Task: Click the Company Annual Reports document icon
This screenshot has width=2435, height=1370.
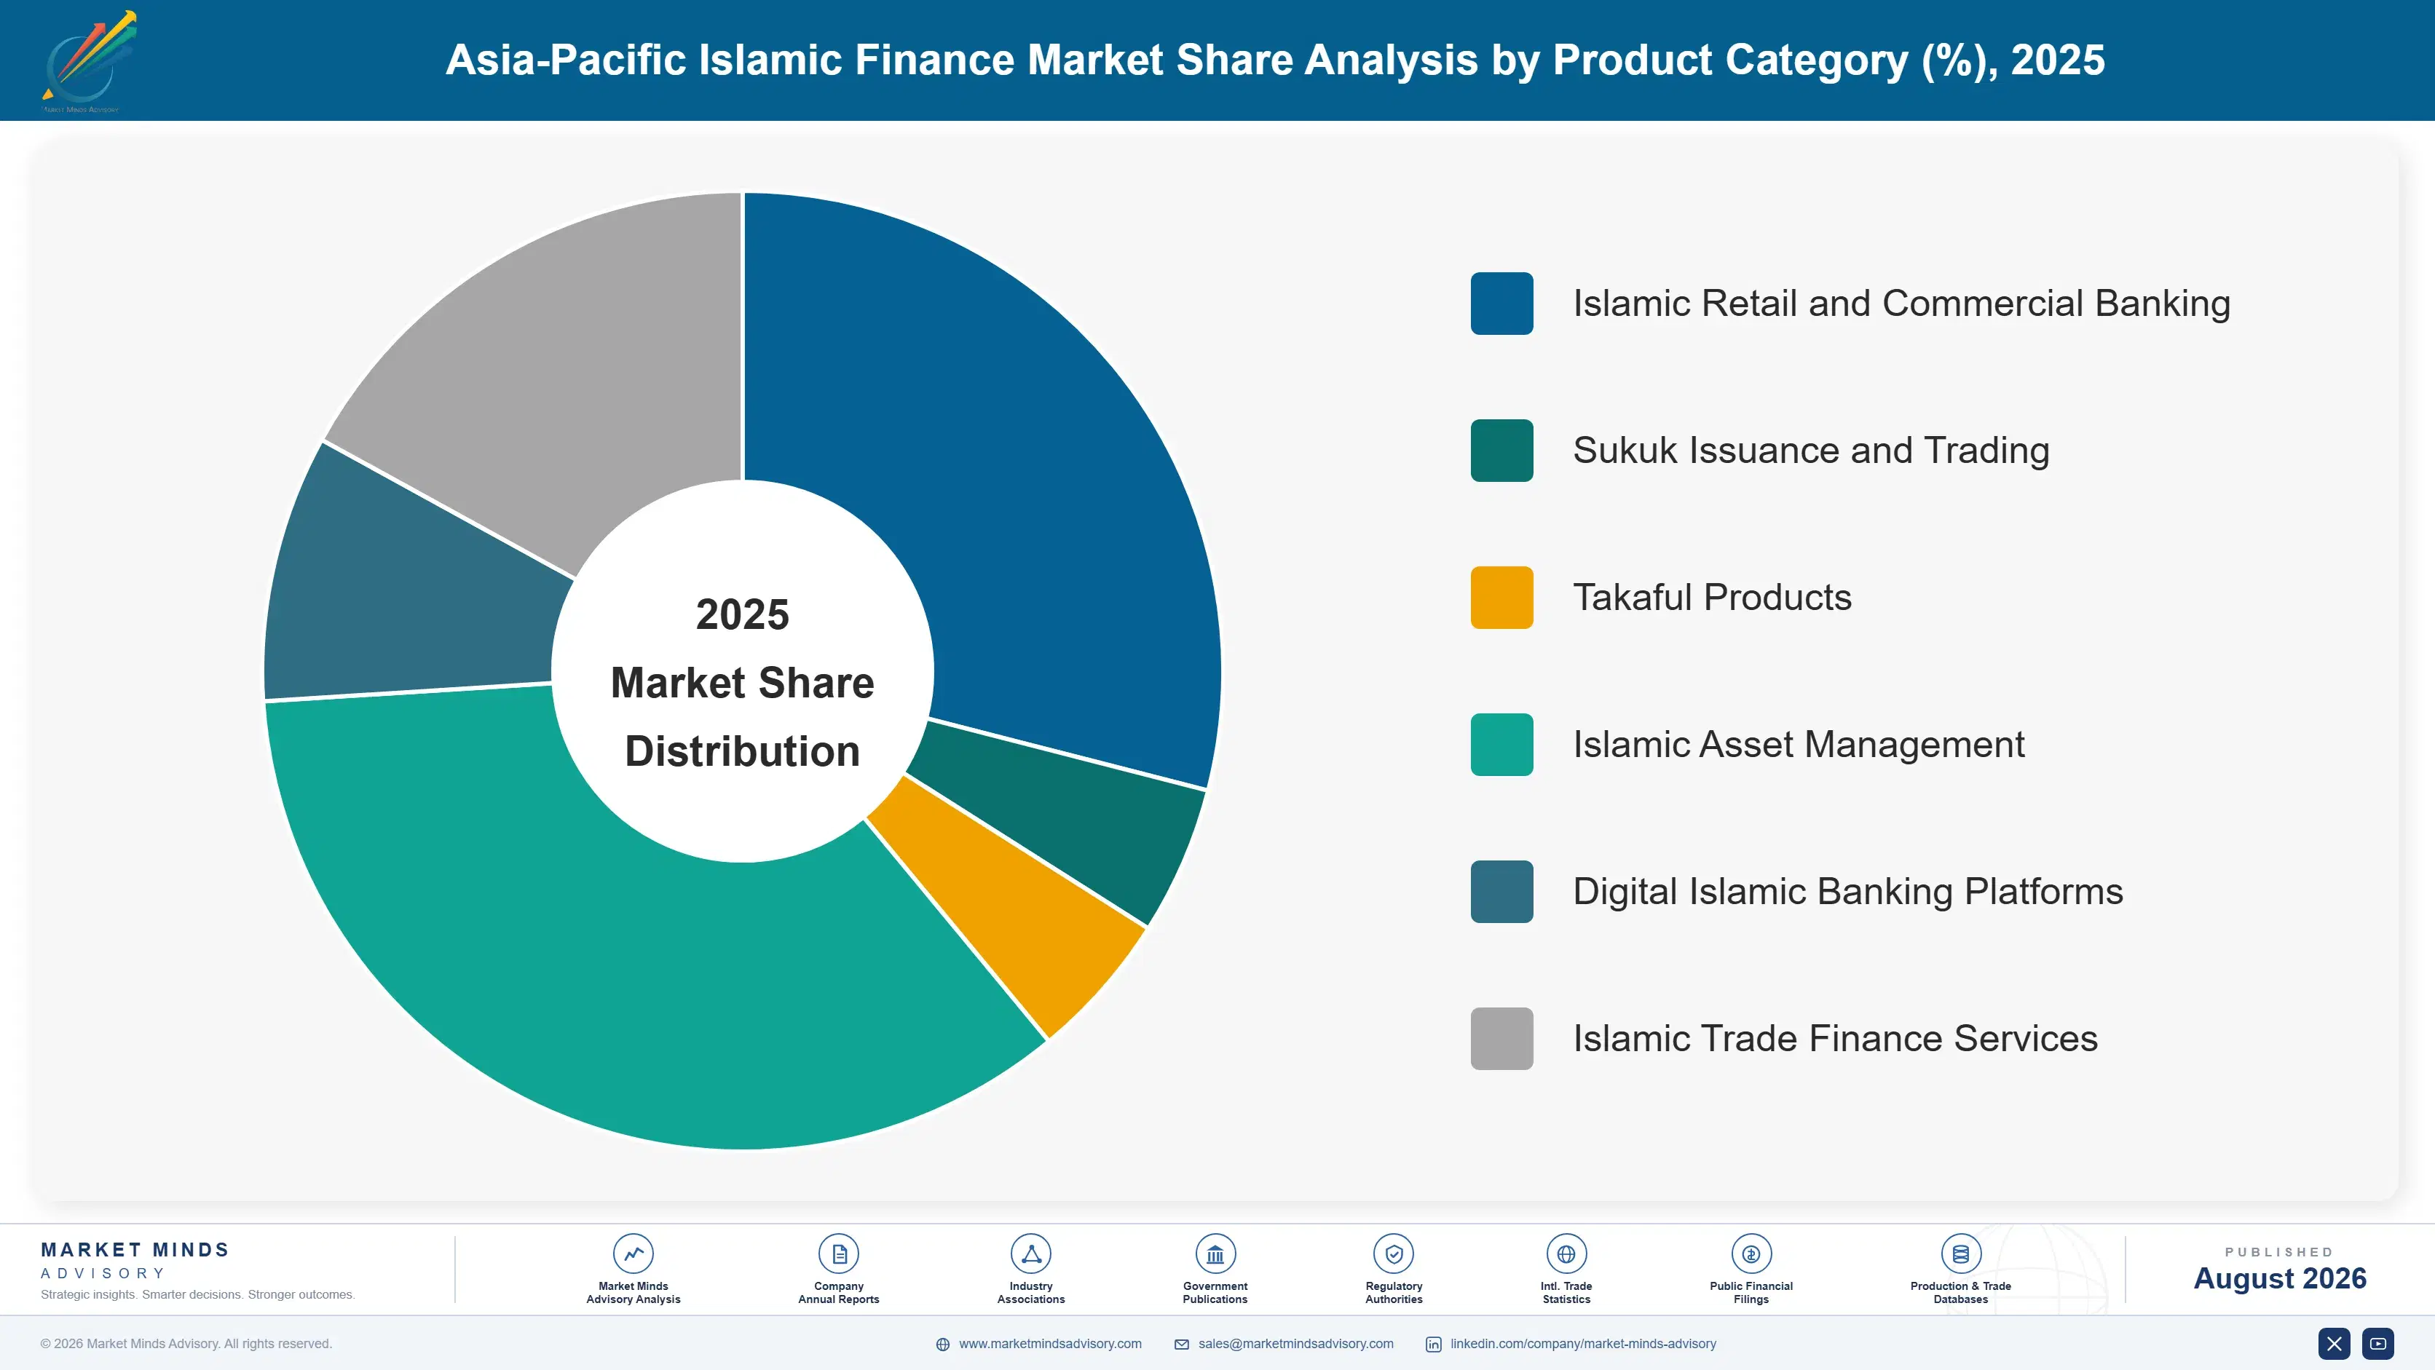Action: click(x=838, y=1254)
